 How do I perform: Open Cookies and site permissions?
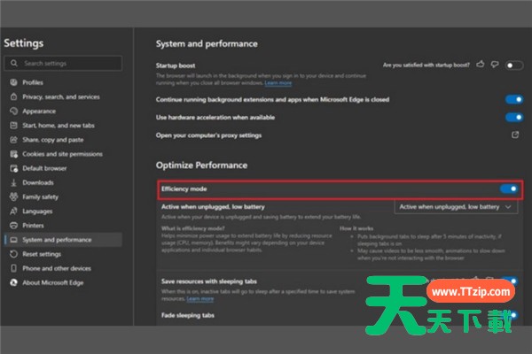click(62, 154)
